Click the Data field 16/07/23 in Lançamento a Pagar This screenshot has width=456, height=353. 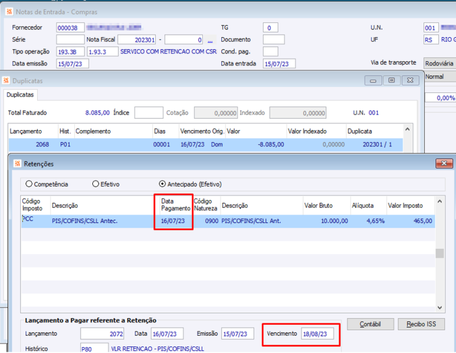[167, 334]
